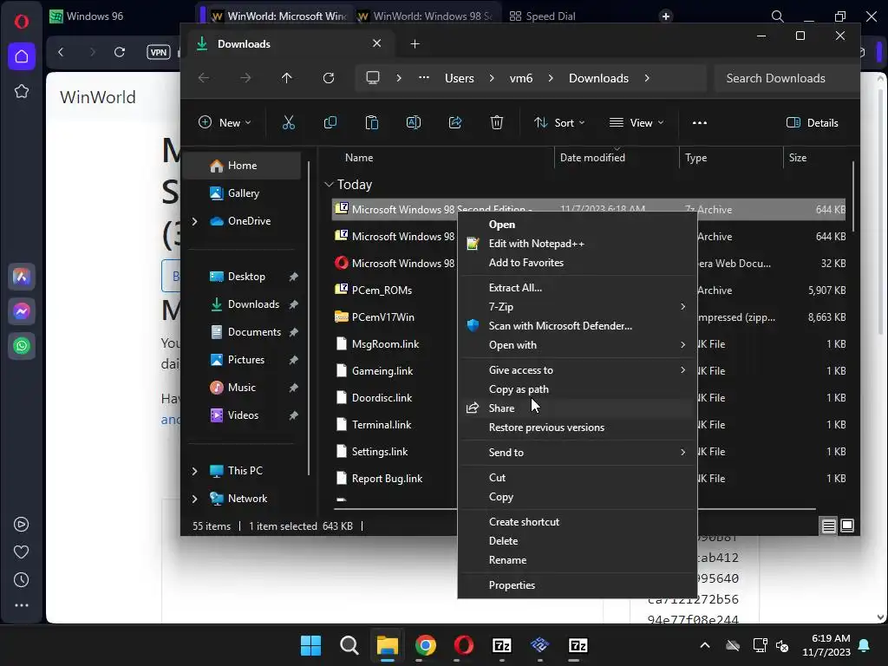Switch to large thumbnails view in status bar

tap(847, 526)
